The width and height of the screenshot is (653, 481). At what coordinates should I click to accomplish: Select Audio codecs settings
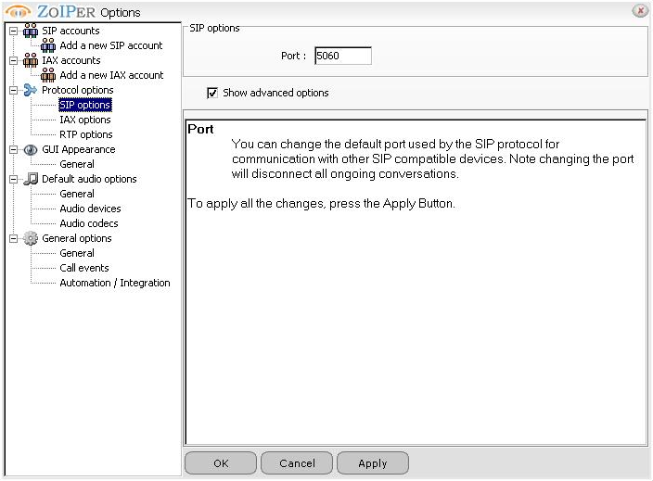click(88, 223)
